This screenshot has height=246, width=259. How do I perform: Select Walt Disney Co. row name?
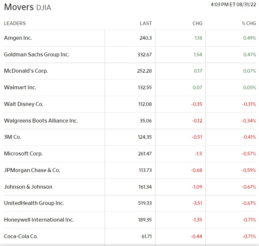(23, 104)
